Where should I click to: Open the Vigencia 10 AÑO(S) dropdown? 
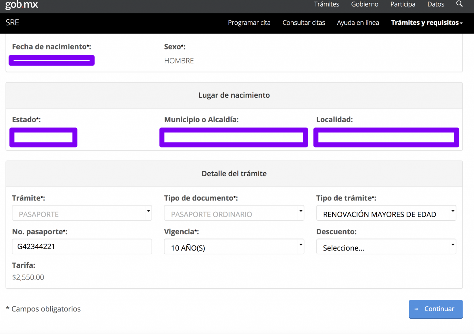click(234, 247)
